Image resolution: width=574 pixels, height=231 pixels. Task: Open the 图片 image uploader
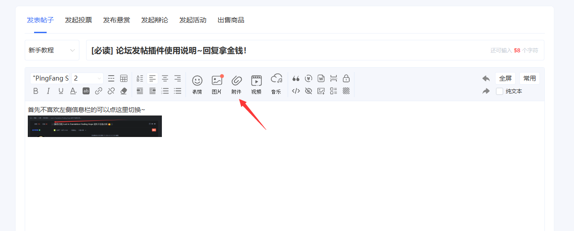(217, 84)
